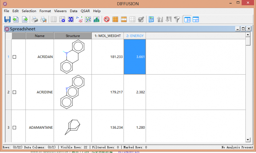The height and width of the screenshot is (153, 256).
Task: Click the vertical scrollbar thumb
Action: tap(248, 41)
